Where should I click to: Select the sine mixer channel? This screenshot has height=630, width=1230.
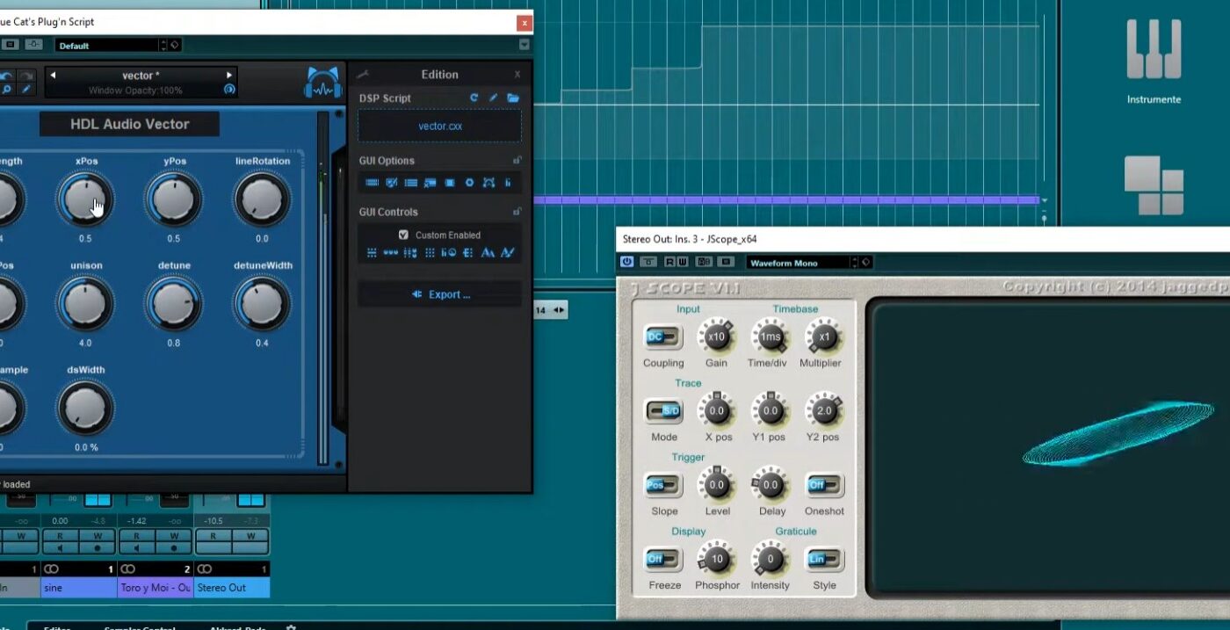(x=78, y=588)
